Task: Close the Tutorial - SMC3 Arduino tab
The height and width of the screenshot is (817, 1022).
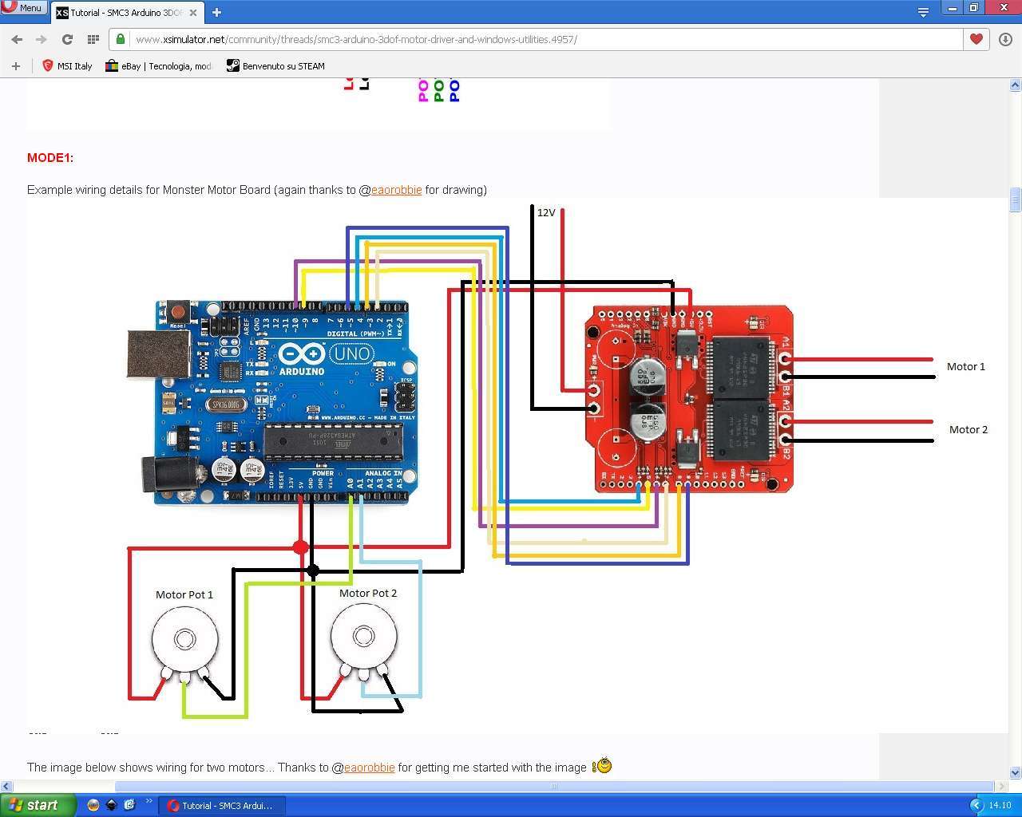Action: [x=192, y=13]
